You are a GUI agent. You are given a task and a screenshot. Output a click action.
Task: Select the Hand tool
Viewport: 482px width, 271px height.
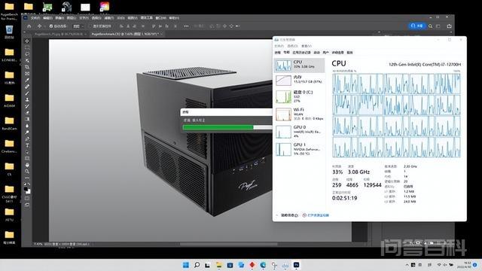(27, 165)
